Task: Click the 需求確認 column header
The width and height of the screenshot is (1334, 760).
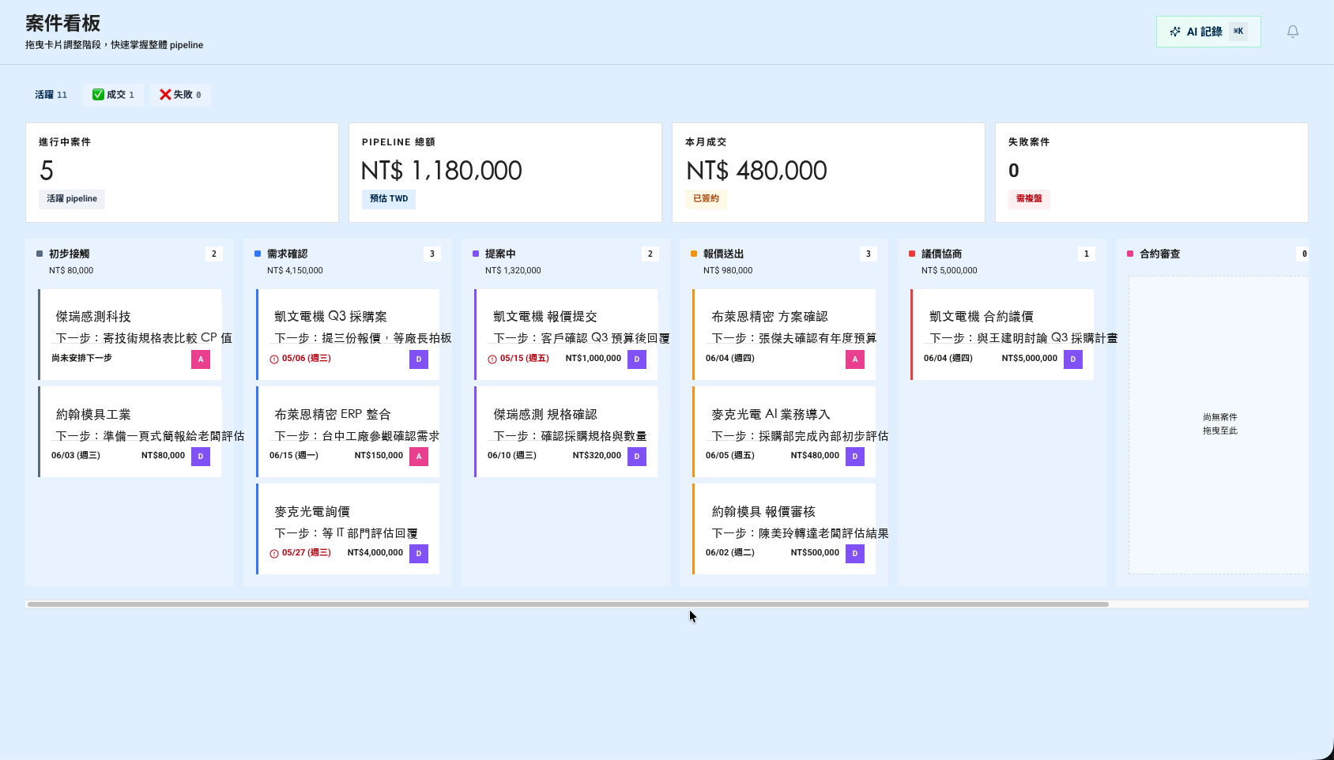Action: [288, 254]
